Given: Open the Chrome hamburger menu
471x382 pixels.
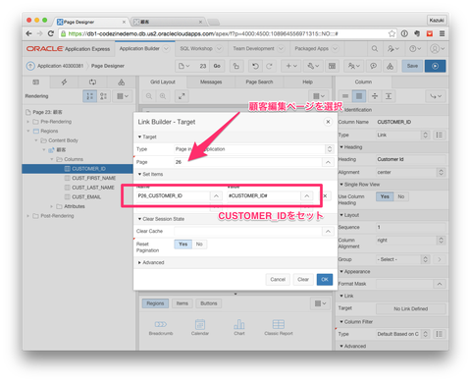Looking at the screenshot, I should pos(442,33).
